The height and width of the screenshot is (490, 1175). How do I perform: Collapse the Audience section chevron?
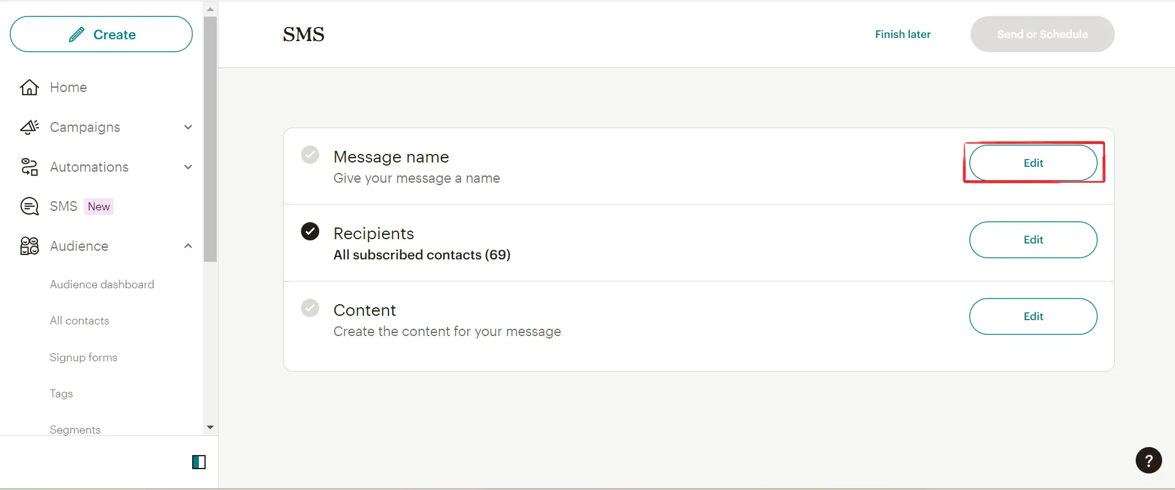(188, 246)
